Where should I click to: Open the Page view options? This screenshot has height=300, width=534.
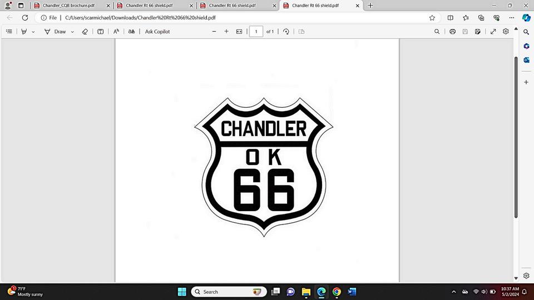coord(301,31)
